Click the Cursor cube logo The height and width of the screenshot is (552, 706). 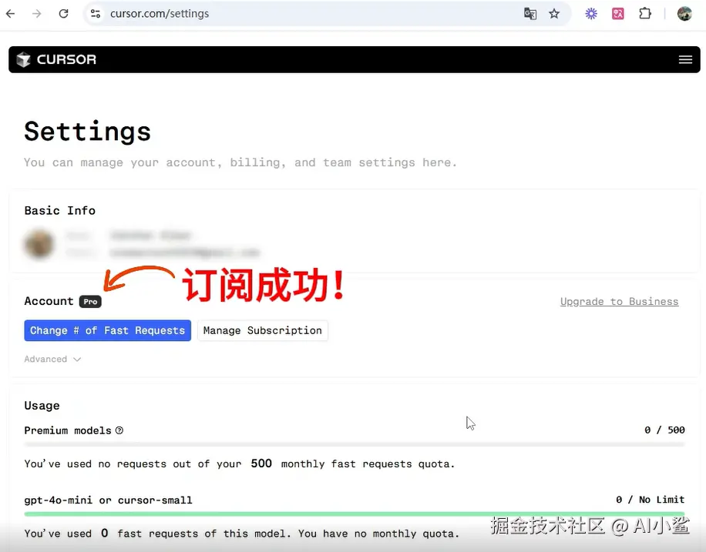point(23,59)
